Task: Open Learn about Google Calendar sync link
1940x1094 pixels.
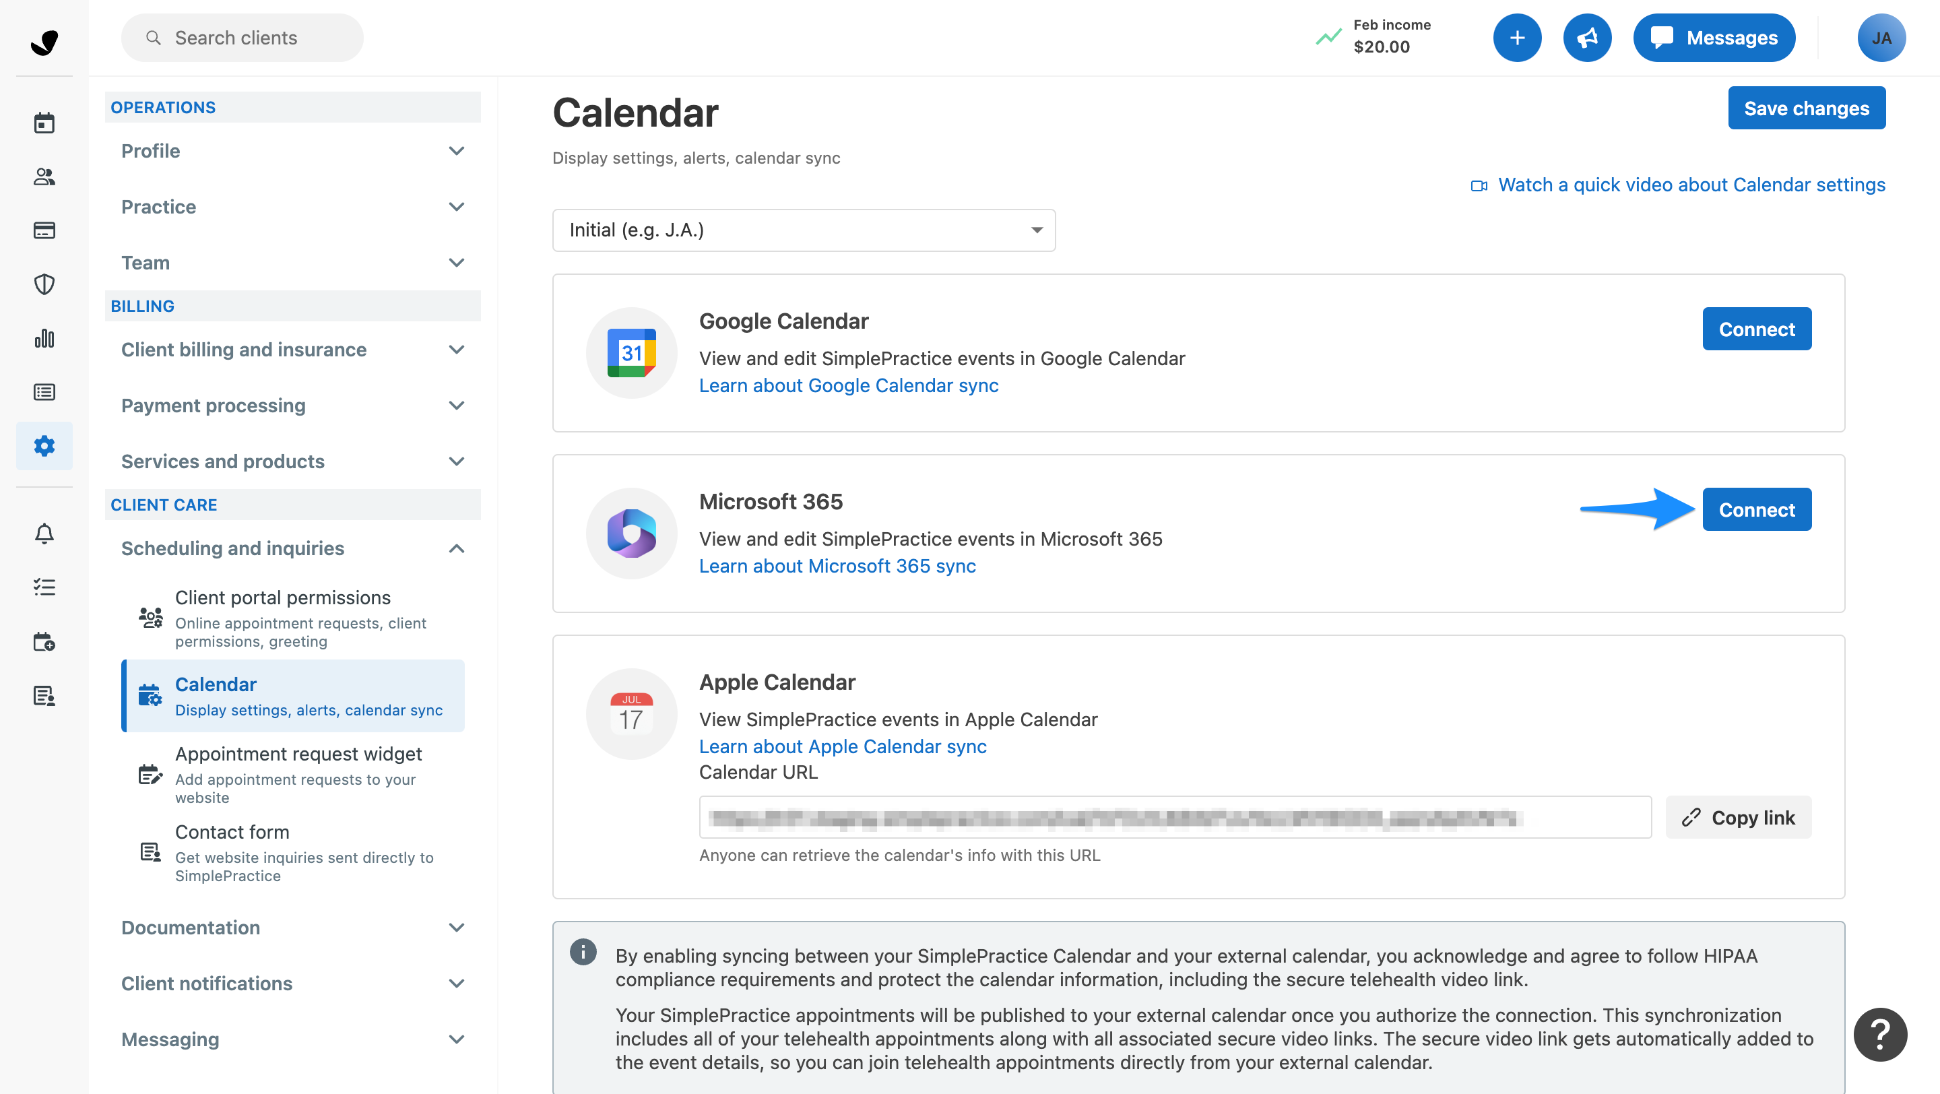Action: [x=848, y=385]
